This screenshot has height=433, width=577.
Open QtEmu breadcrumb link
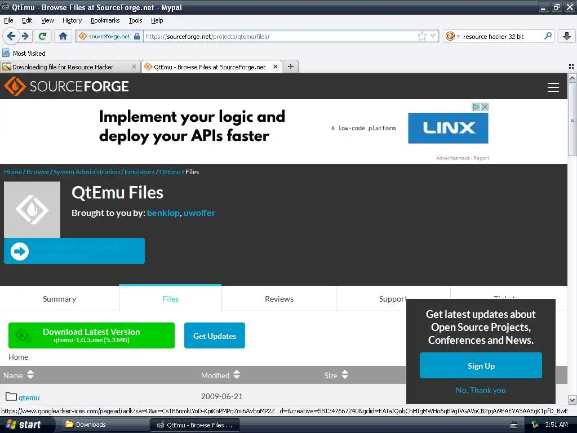click(x=170, y=172)
